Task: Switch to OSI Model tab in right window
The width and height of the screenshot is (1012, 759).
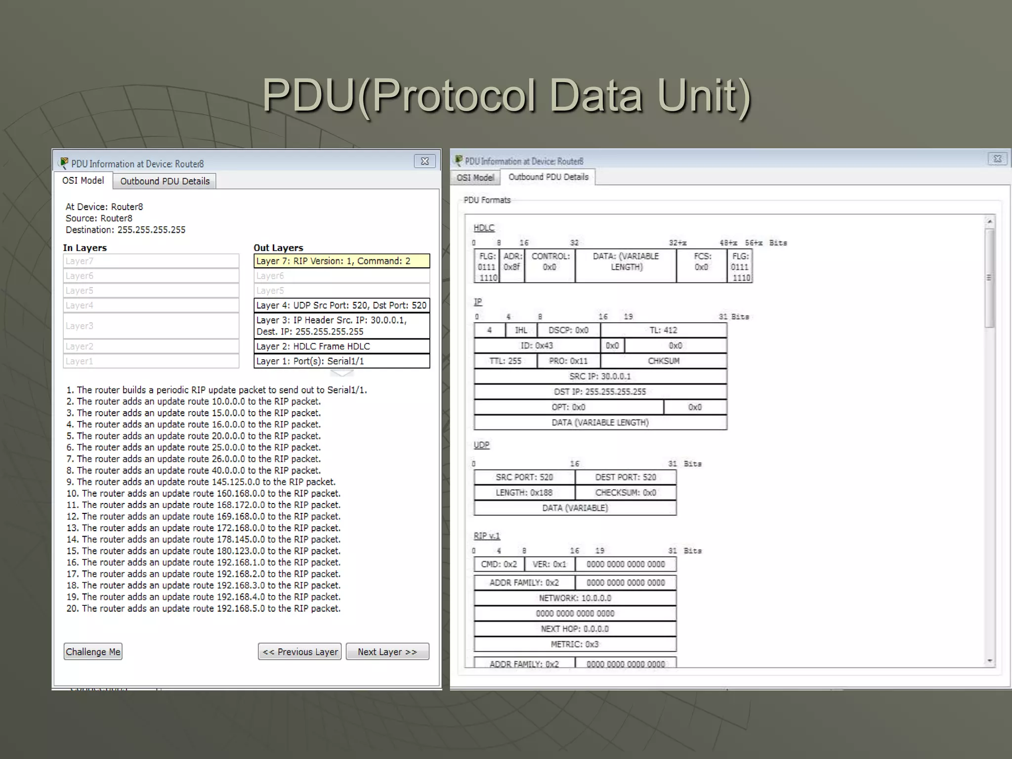Action: click(x=475, y=177)
